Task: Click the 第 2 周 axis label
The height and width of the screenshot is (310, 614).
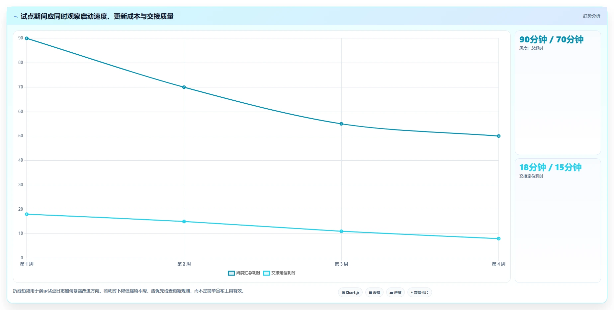Action: point(184,264)
